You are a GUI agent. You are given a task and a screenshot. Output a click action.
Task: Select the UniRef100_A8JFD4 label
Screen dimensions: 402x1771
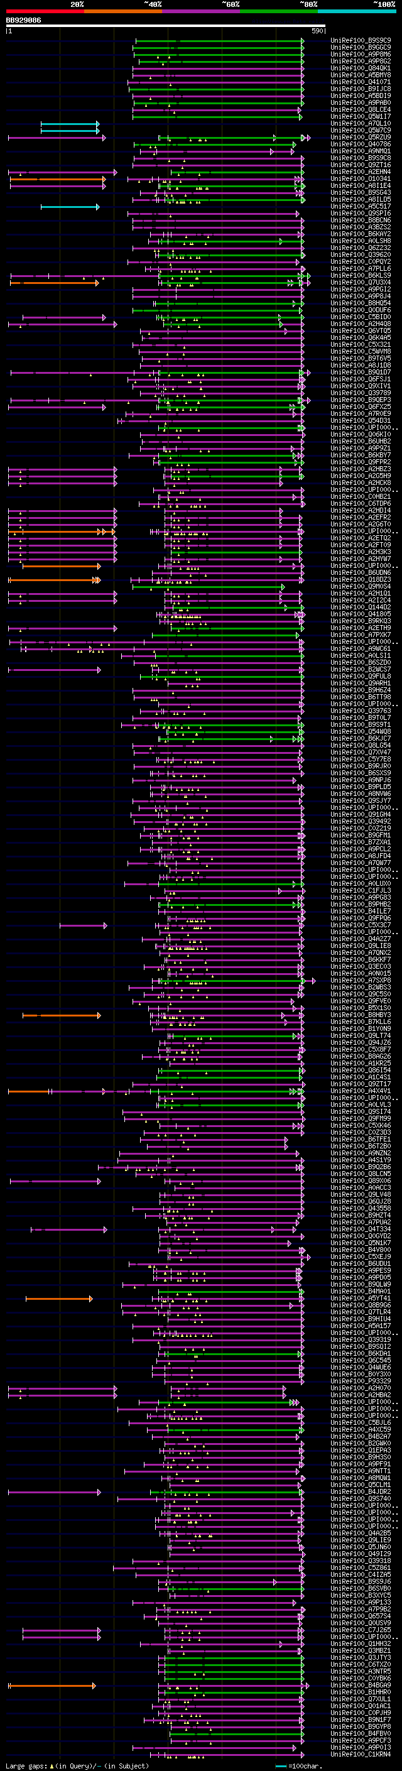[x=361, y=856]
